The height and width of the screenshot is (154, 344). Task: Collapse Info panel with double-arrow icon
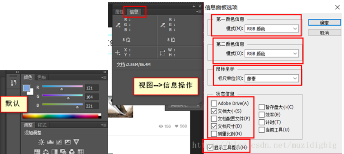point(194,6)
